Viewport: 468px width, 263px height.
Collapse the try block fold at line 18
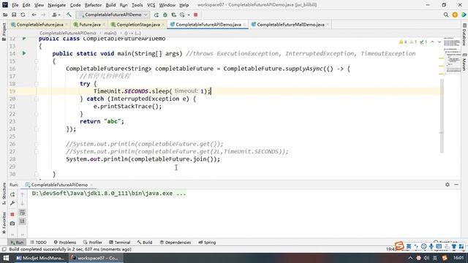click(37, 84)
